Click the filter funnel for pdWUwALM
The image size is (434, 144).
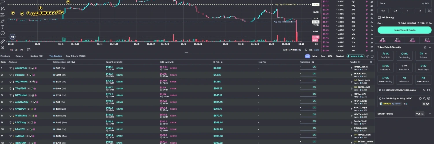click(10, 102)
